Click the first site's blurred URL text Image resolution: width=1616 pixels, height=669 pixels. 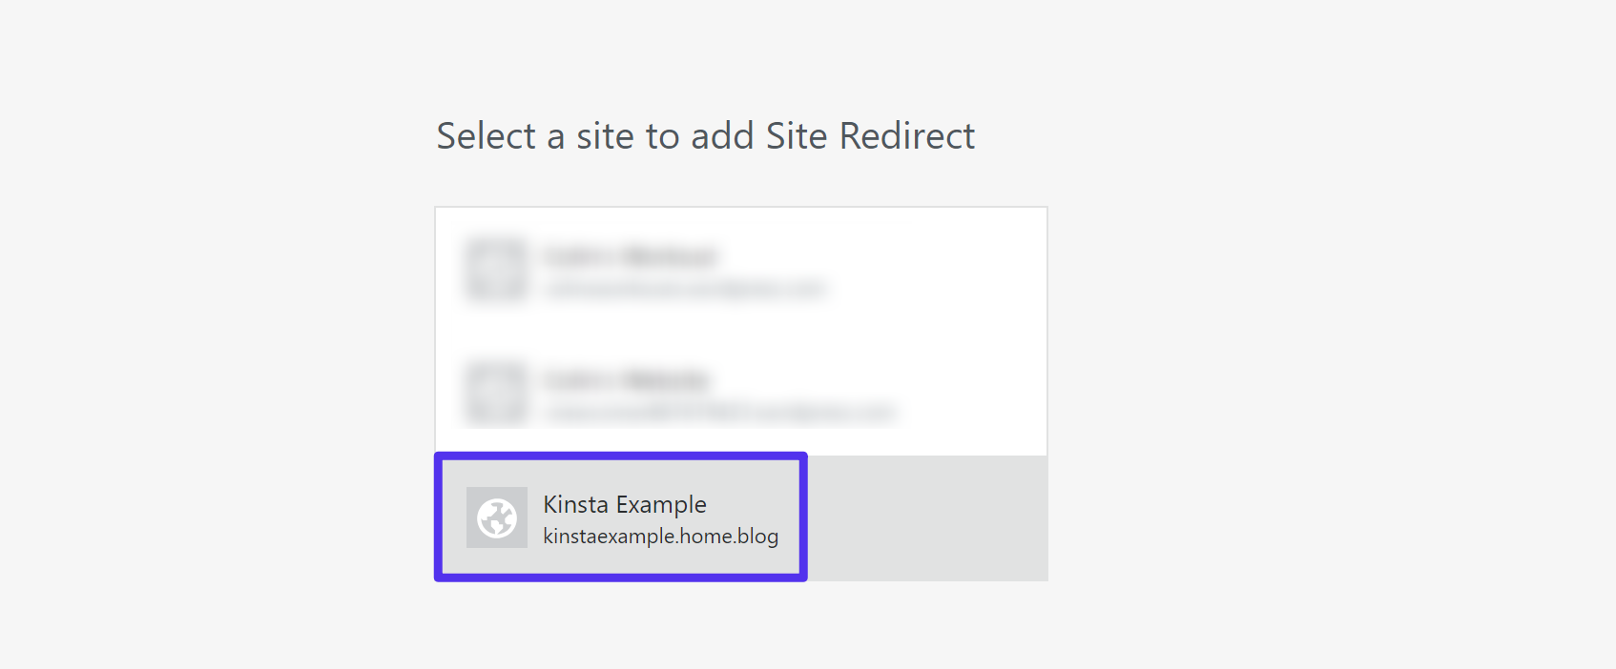(687, 290)
